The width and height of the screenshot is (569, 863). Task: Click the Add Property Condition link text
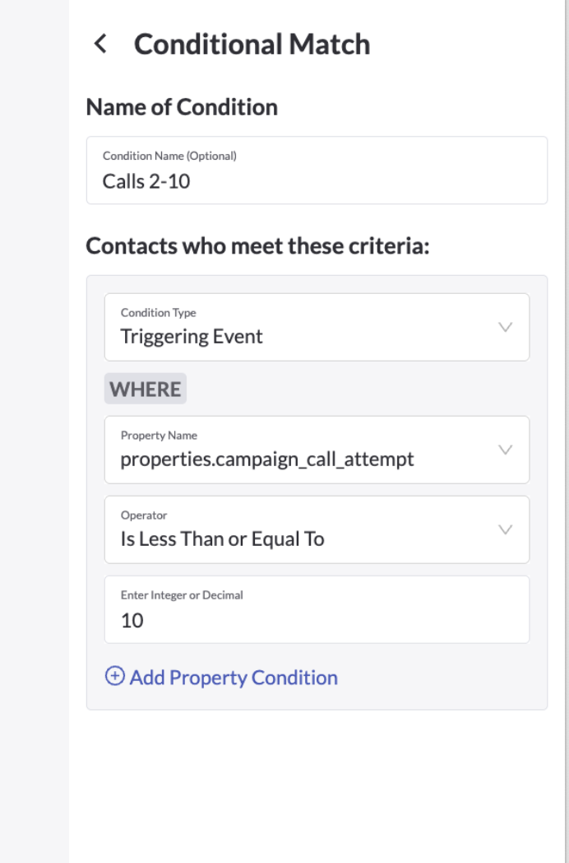pos(234,678)
